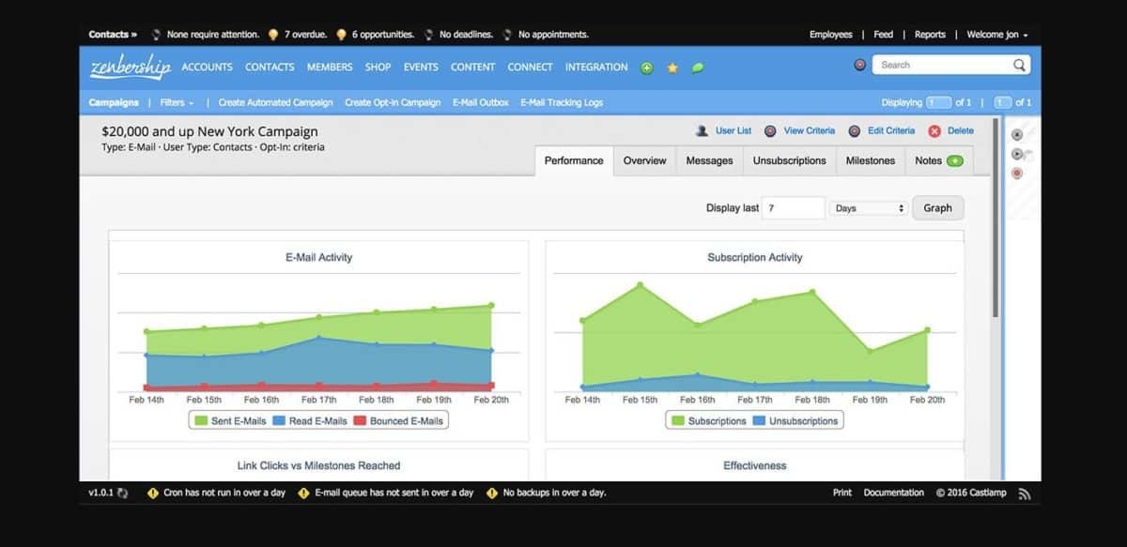Image resolution: width=1127 pixels, height=547 pixels.
Task: Click the RSS feed icon in footer
Action: (x=1024, y=494)
